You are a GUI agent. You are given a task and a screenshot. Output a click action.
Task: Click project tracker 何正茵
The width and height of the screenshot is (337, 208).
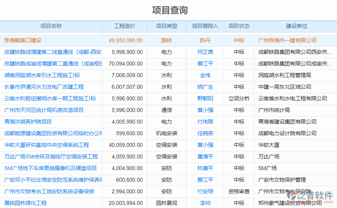(x=205, y=52)
